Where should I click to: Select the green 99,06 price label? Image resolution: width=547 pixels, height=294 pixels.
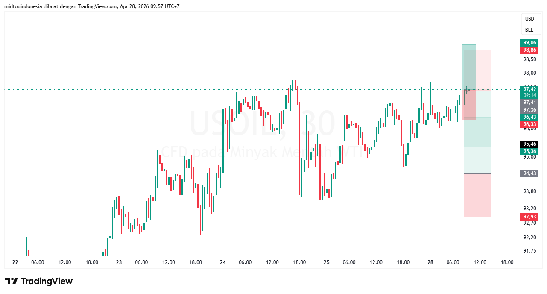click(x=529, y=43)
